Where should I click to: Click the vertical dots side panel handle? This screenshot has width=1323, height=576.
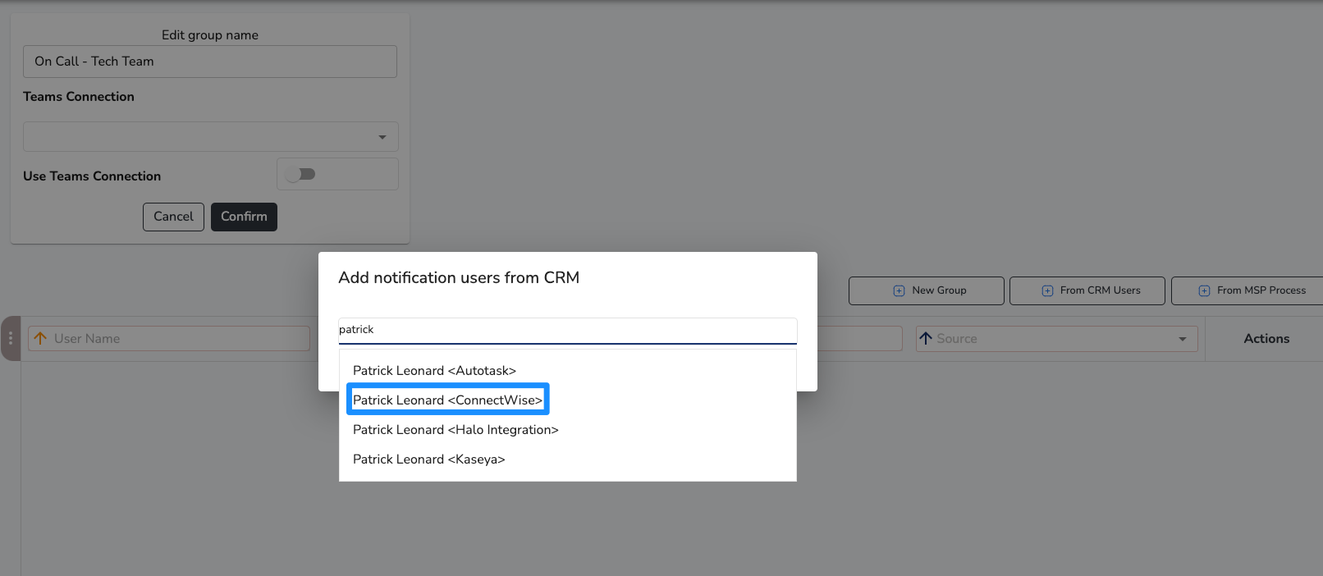coord(10,338)
